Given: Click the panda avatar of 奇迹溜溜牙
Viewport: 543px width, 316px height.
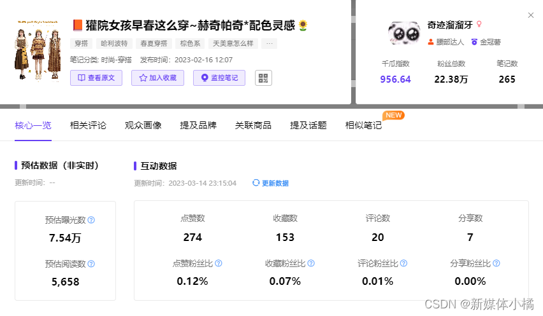Looking at the screenshot, I should click(404, 33).
